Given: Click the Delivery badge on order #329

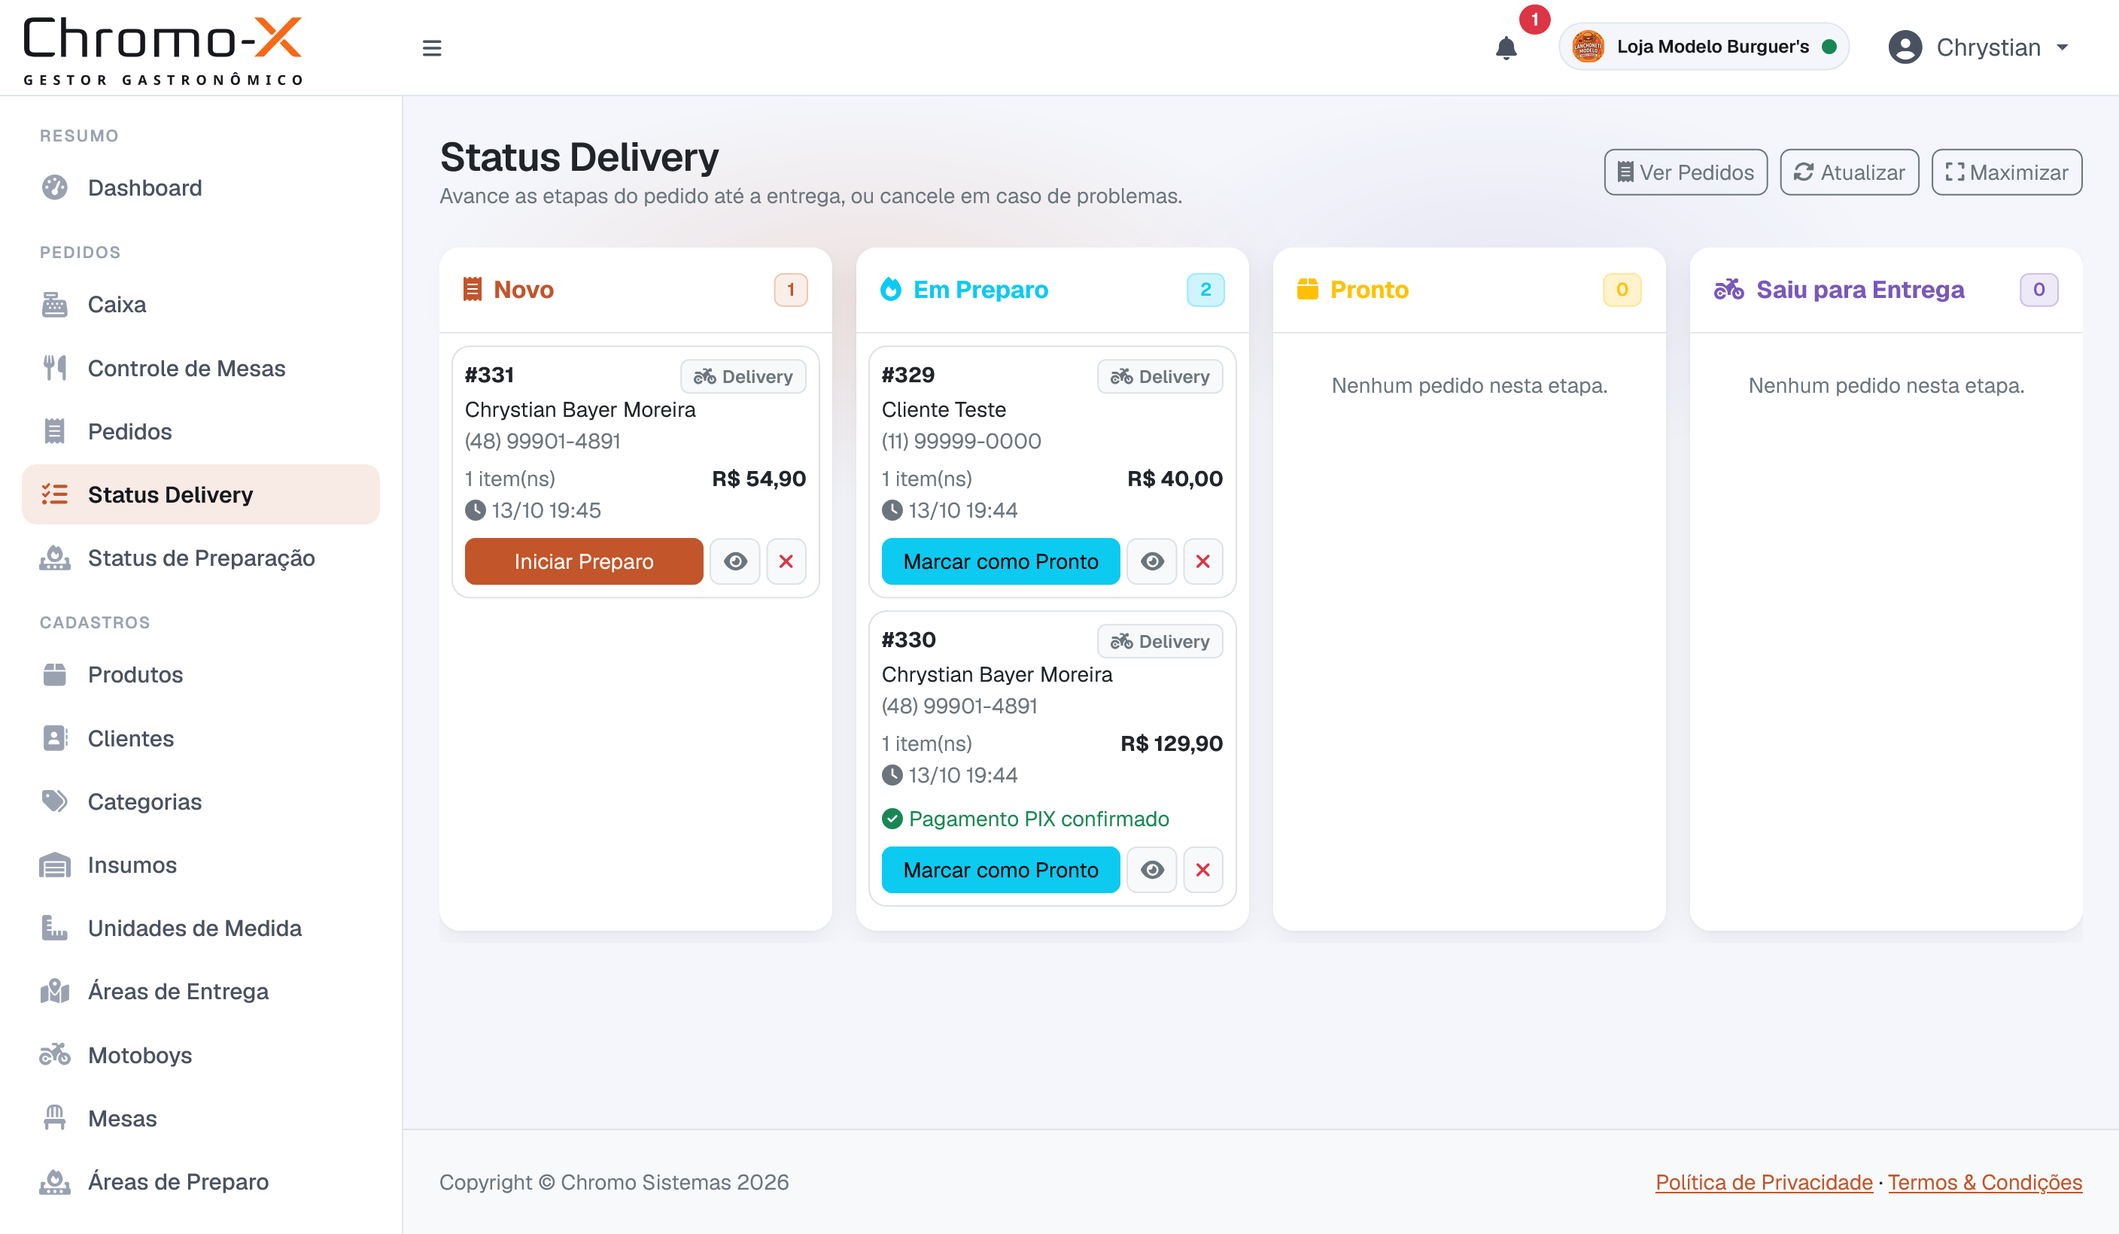Looking at the screenshot, I should point(1160,376).
